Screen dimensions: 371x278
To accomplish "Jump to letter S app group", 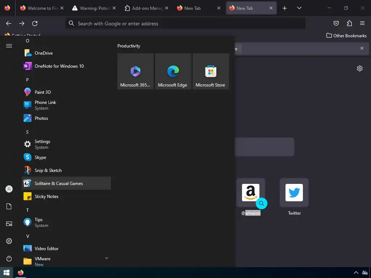I will pyautogui.click(x=27, y=132).
